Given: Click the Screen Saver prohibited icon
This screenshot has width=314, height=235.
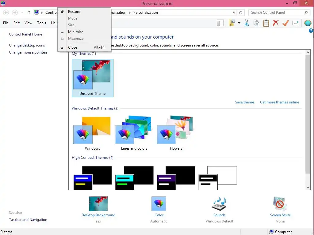Looking at the screenshot, I should point(280,203).
